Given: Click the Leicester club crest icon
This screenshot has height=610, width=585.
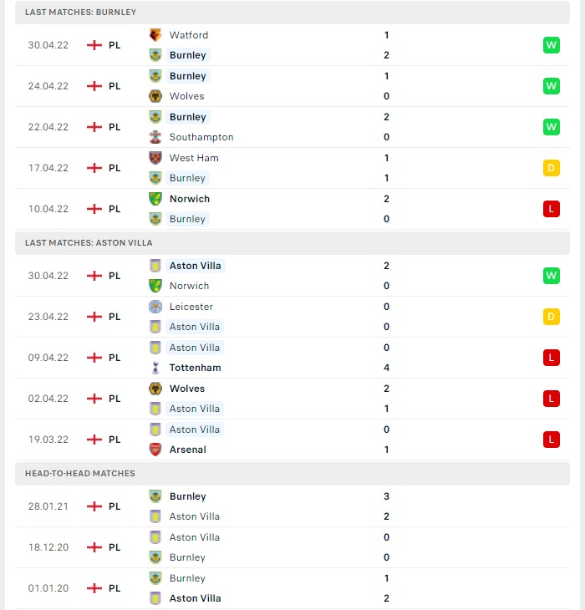Looking at the screenshot, I should [155, 307].
